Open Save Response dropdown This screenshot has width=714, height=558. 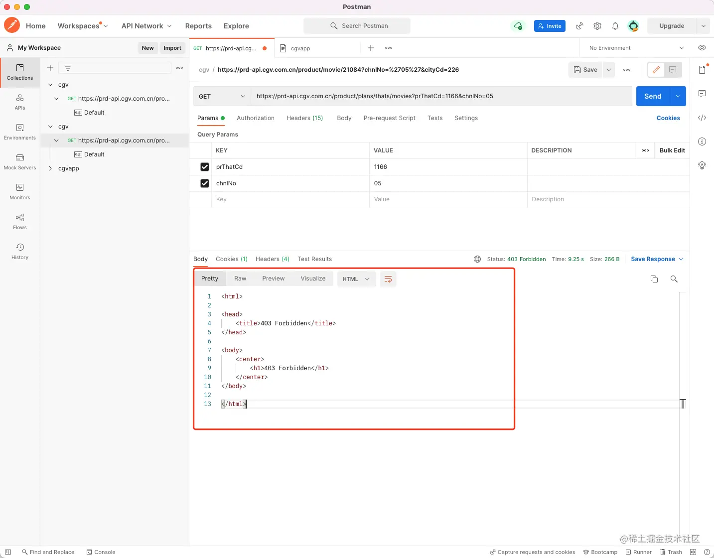pyautogui.click(x=657, y=259)
